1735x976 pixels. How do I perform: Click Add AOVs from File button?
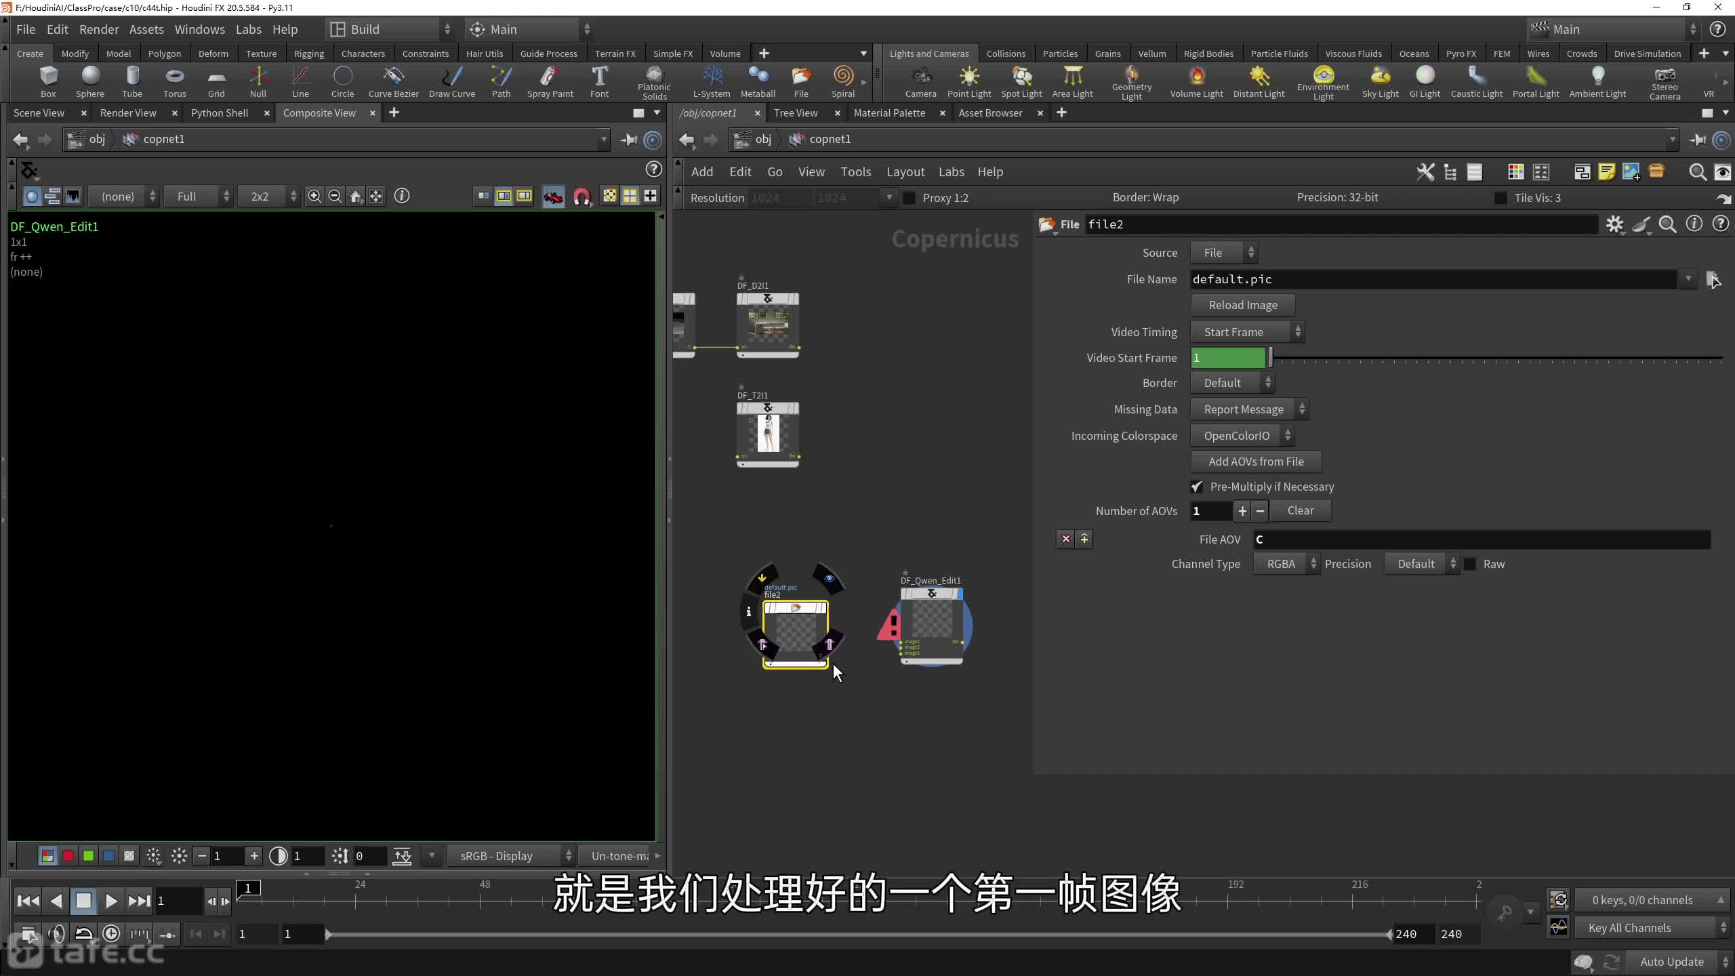(x=1255, y=462)
